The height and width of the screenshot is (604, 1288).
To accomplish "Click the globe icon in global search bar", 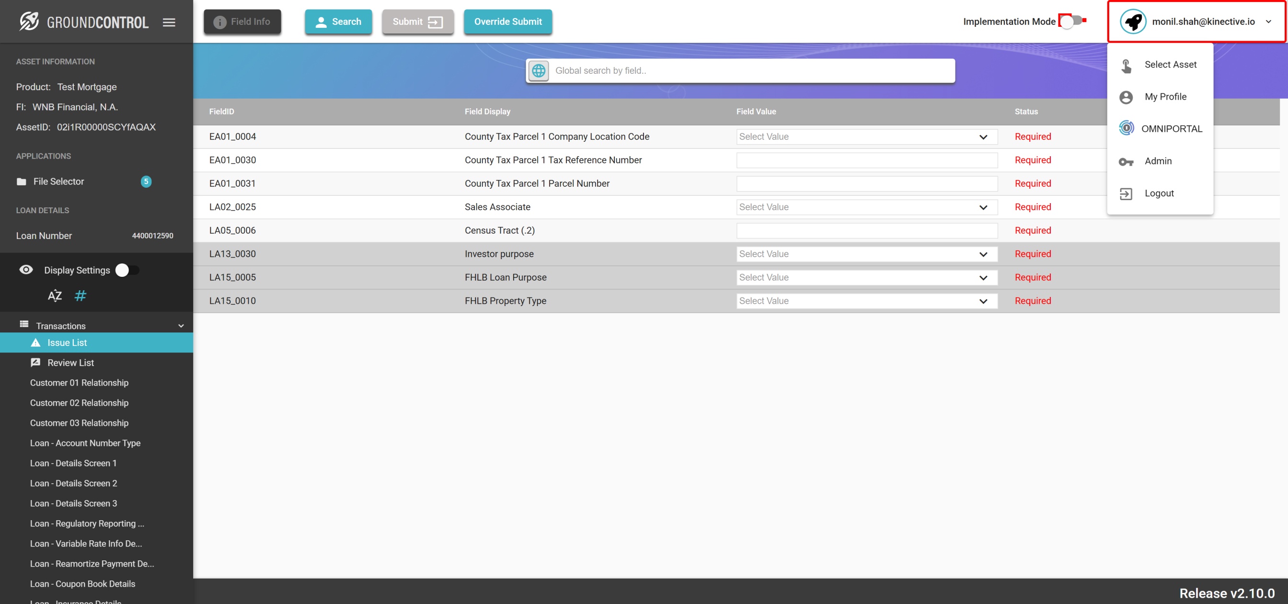I will pyautogui.click(x=539, y=70).
